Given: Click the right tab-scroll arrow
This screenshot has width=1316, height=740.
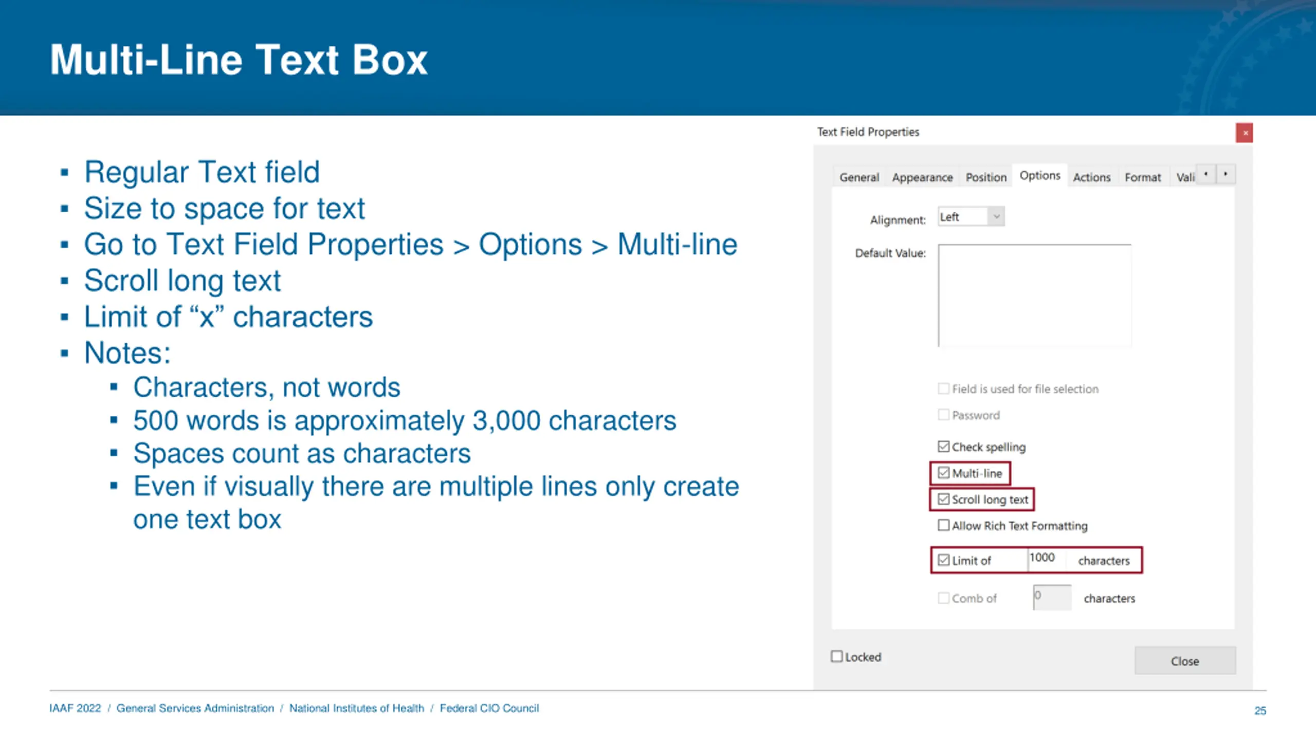Looking at the screenshot, I should (x=1226, y=174).
